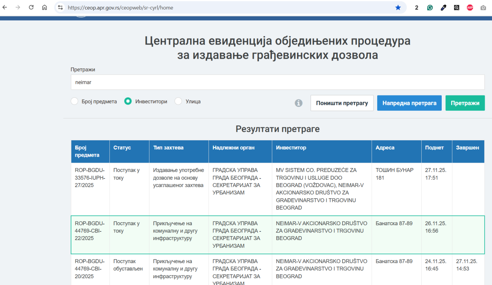Select the Број предмета radio button
The width and height of the screenshot is (492, 285).
point(74,101)
